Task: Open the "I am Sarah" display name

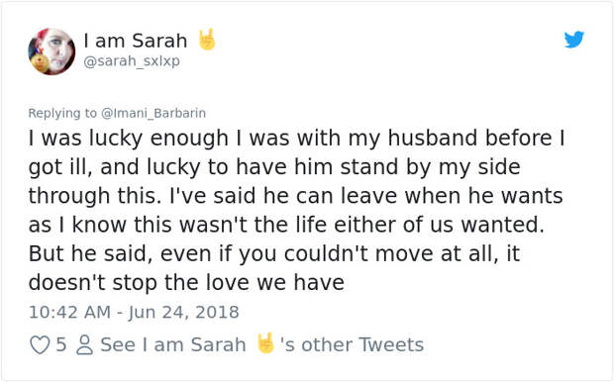Action: click(136, 41)
